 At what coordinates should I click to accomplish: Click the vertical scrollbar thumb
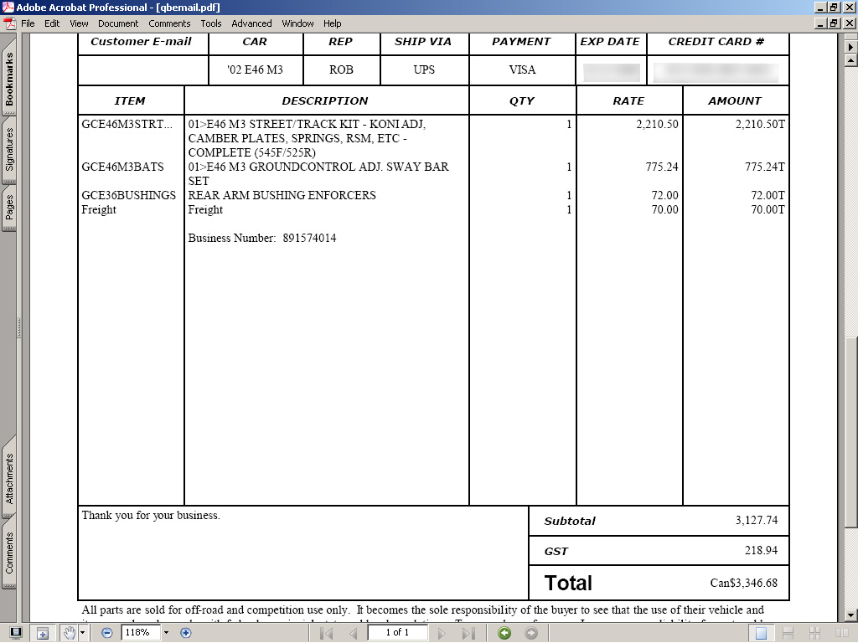[x=851, y=431]
